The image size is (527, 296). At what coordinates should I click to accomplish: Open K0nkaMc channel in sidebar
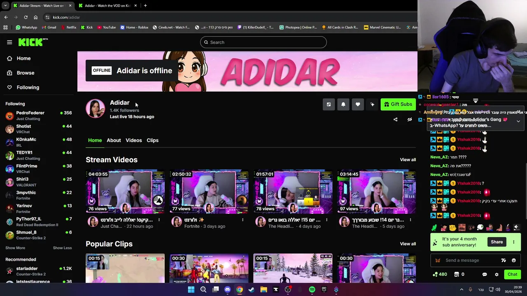point(39,142)
